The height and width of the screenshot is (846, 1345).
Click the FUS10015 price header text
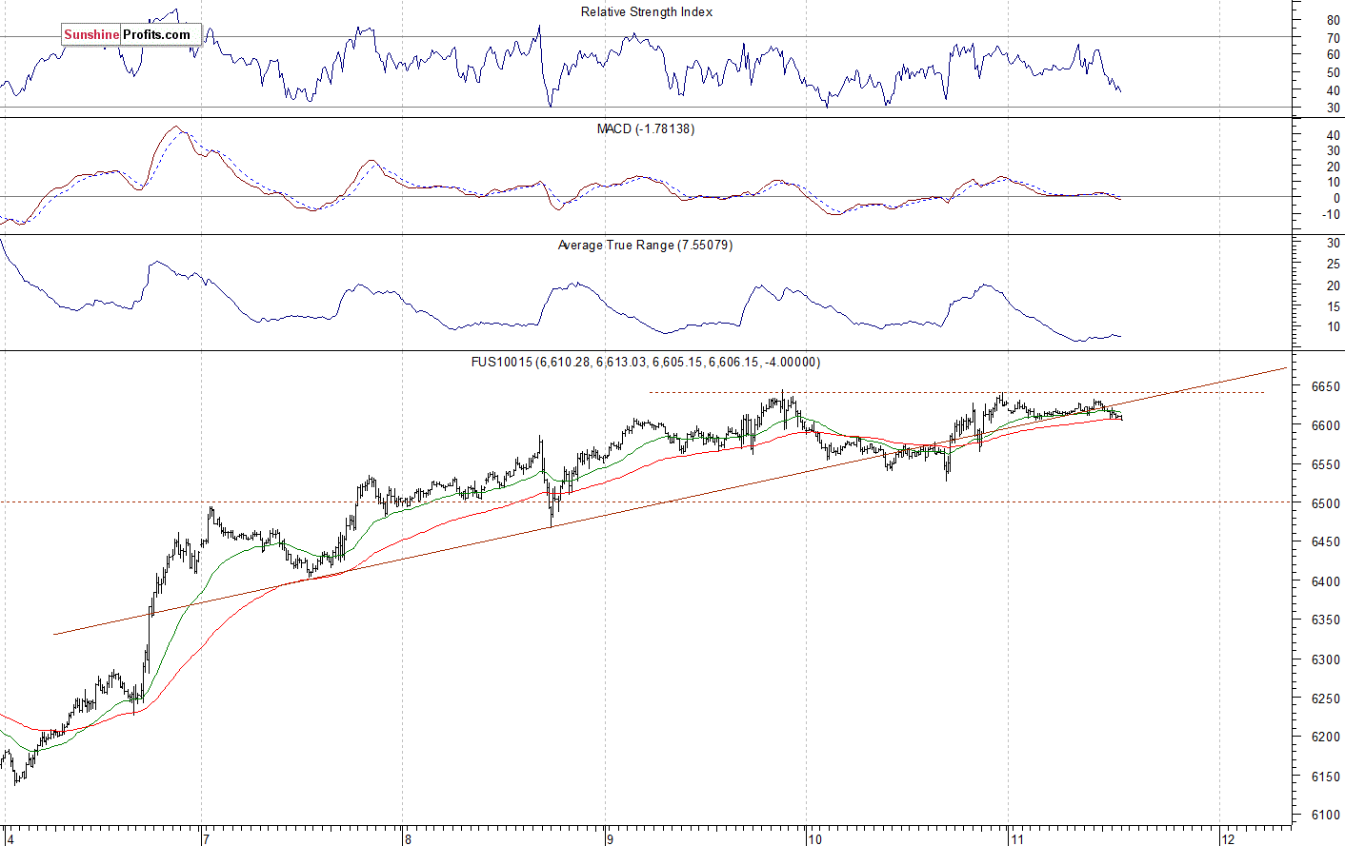[x=646, y=363]
